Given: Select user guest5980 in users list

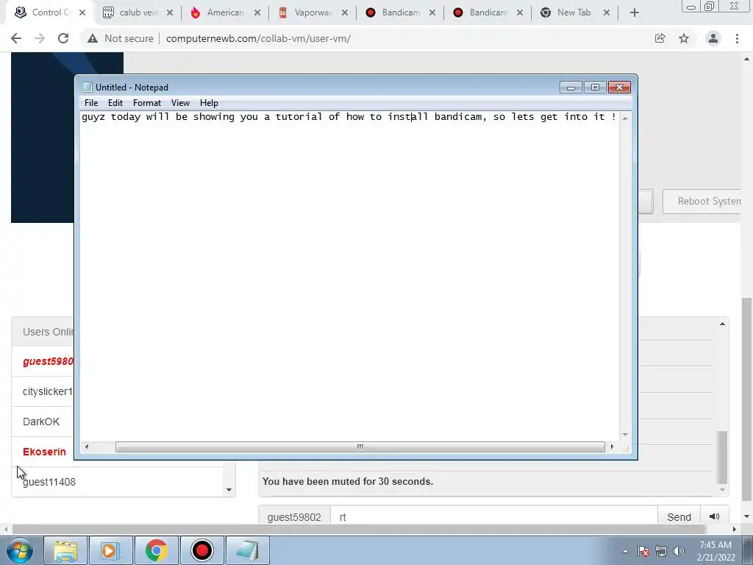Looking at the screenshot, I should [x=48, y=361].
